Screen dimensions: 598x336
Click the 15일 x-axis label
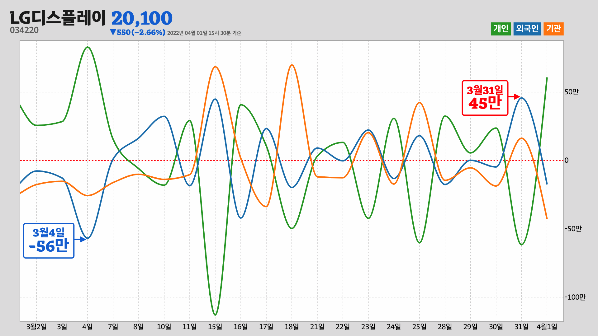(215, 327)
